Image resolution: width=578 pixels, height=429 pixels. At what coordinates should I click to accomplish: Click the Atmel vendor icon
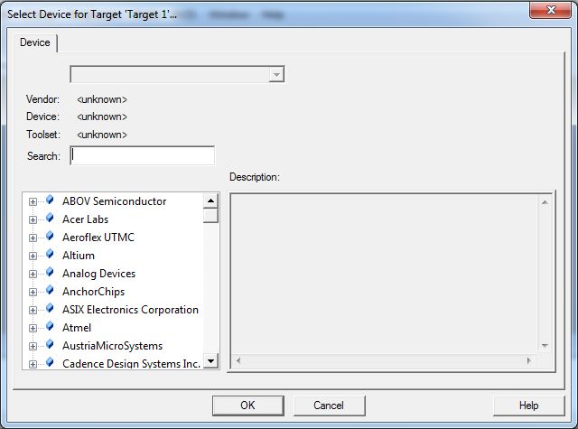(50, 328)
